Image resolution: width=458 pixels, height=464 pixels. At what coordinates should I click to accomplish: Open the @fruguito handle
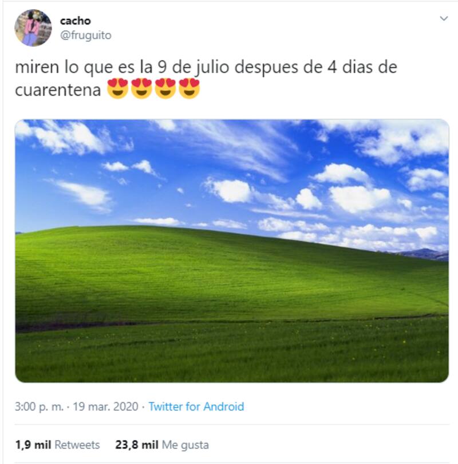point(86,35)
